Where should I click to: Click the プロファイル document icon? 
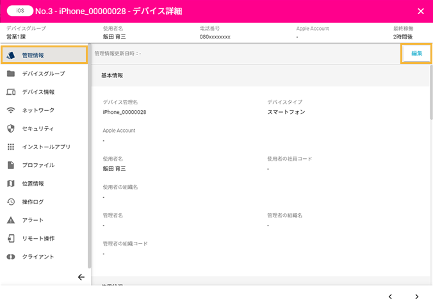tap(11, 165)
